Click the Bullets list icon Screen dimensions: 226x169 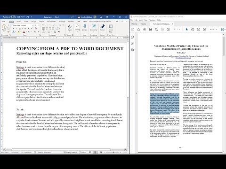43,25
